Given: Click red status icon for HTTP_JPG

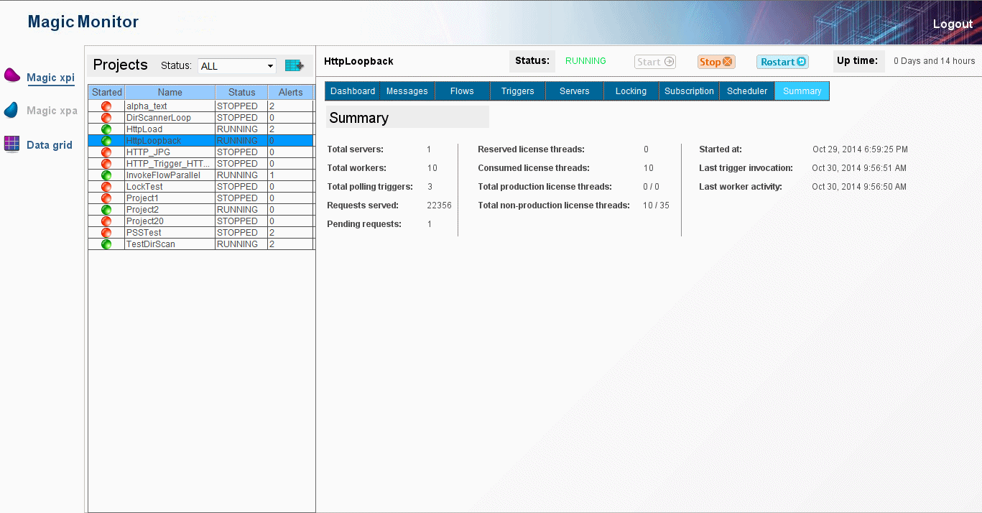Looking at the screenshot, I should pyautogui.click(x=106, y=152).
